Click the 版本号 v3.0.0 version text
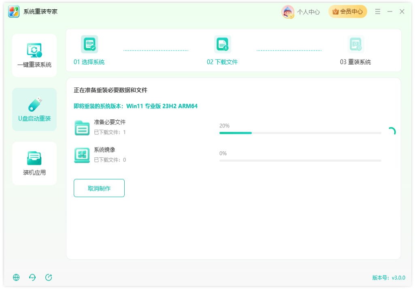Image resolution: width=417 pixels, height=292 pixels. [x=389, y=278]
